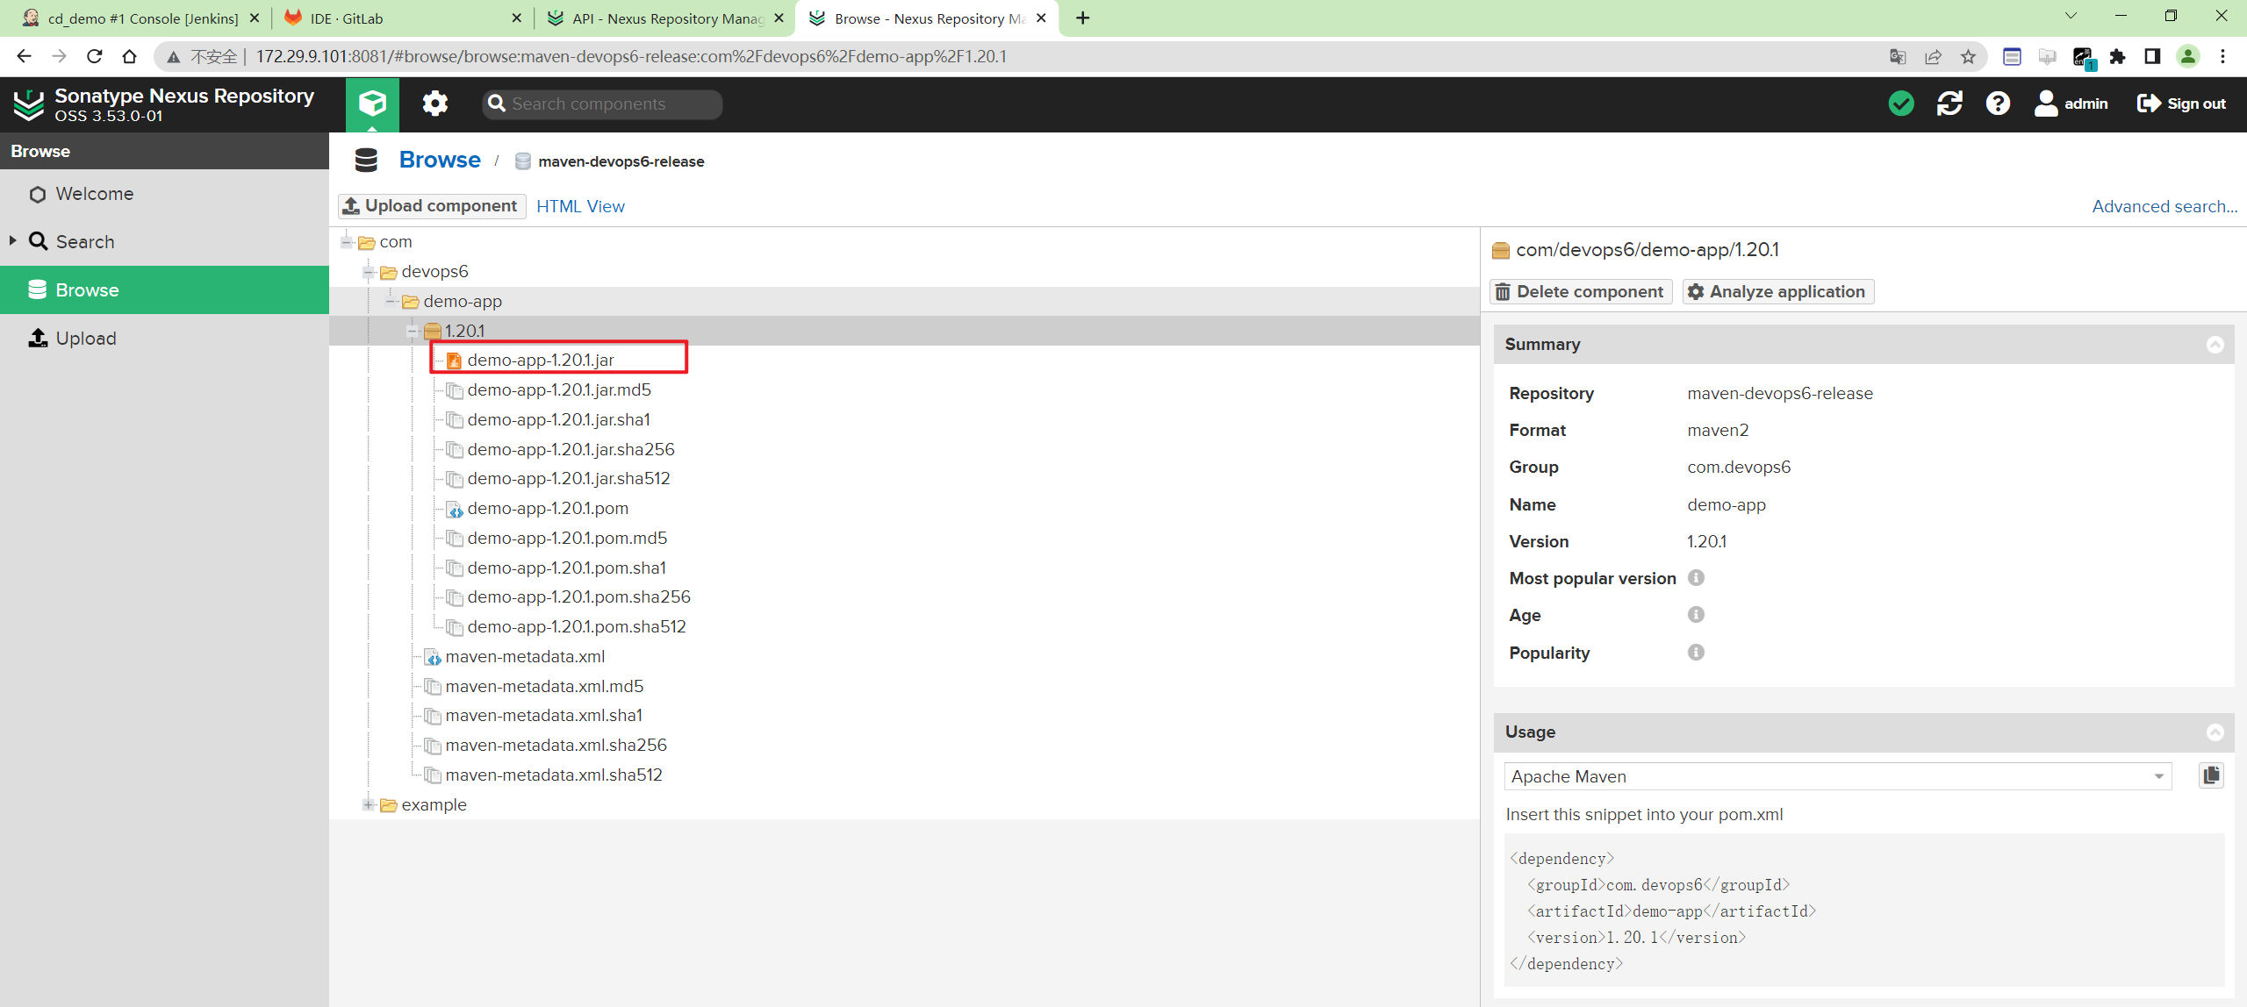Click Analyze application button
This screenshot has height=1007, width=2247.
[x=1778, y=291]
